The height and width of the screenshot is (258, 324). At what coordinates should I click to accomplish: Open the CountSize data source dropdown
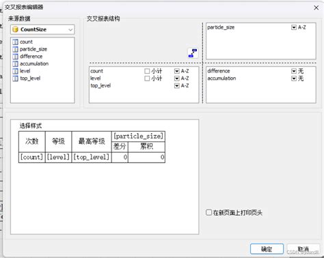[x=70, y=29]
